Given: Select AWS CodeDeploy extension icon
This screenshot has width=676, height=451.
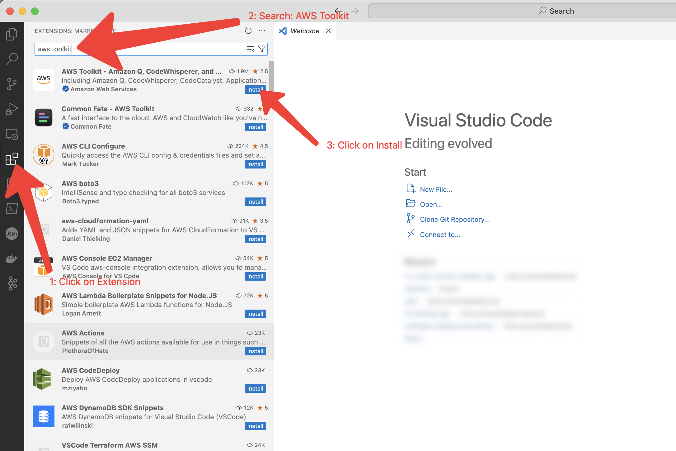Looking at the screenshot, I should (x=42, y=379).
